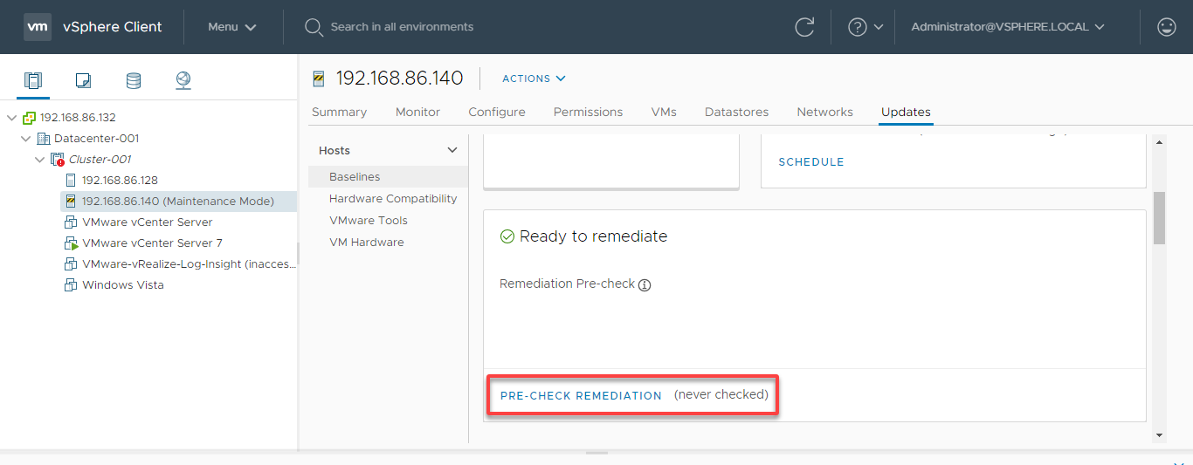The width and height of the screenshot is (1193, 465).
Task: Select host 192.168.86.128
Action: (x=120, y=181)
